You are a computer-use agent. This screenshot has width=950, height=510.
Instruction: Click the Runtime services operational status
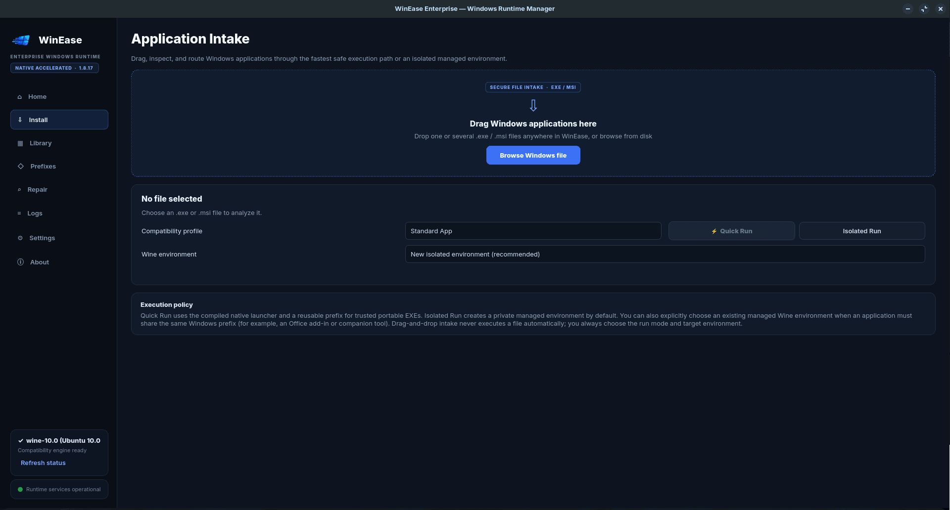59,489
